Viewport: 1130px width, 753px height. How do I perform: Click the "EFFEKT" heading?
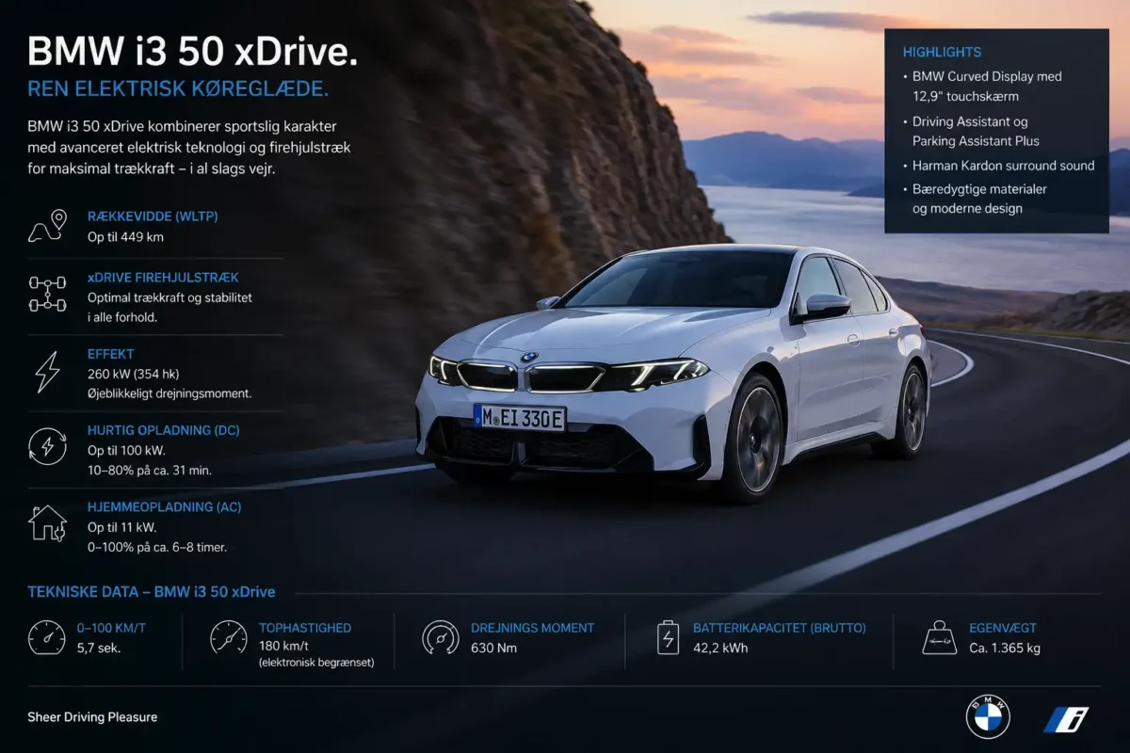111,355
